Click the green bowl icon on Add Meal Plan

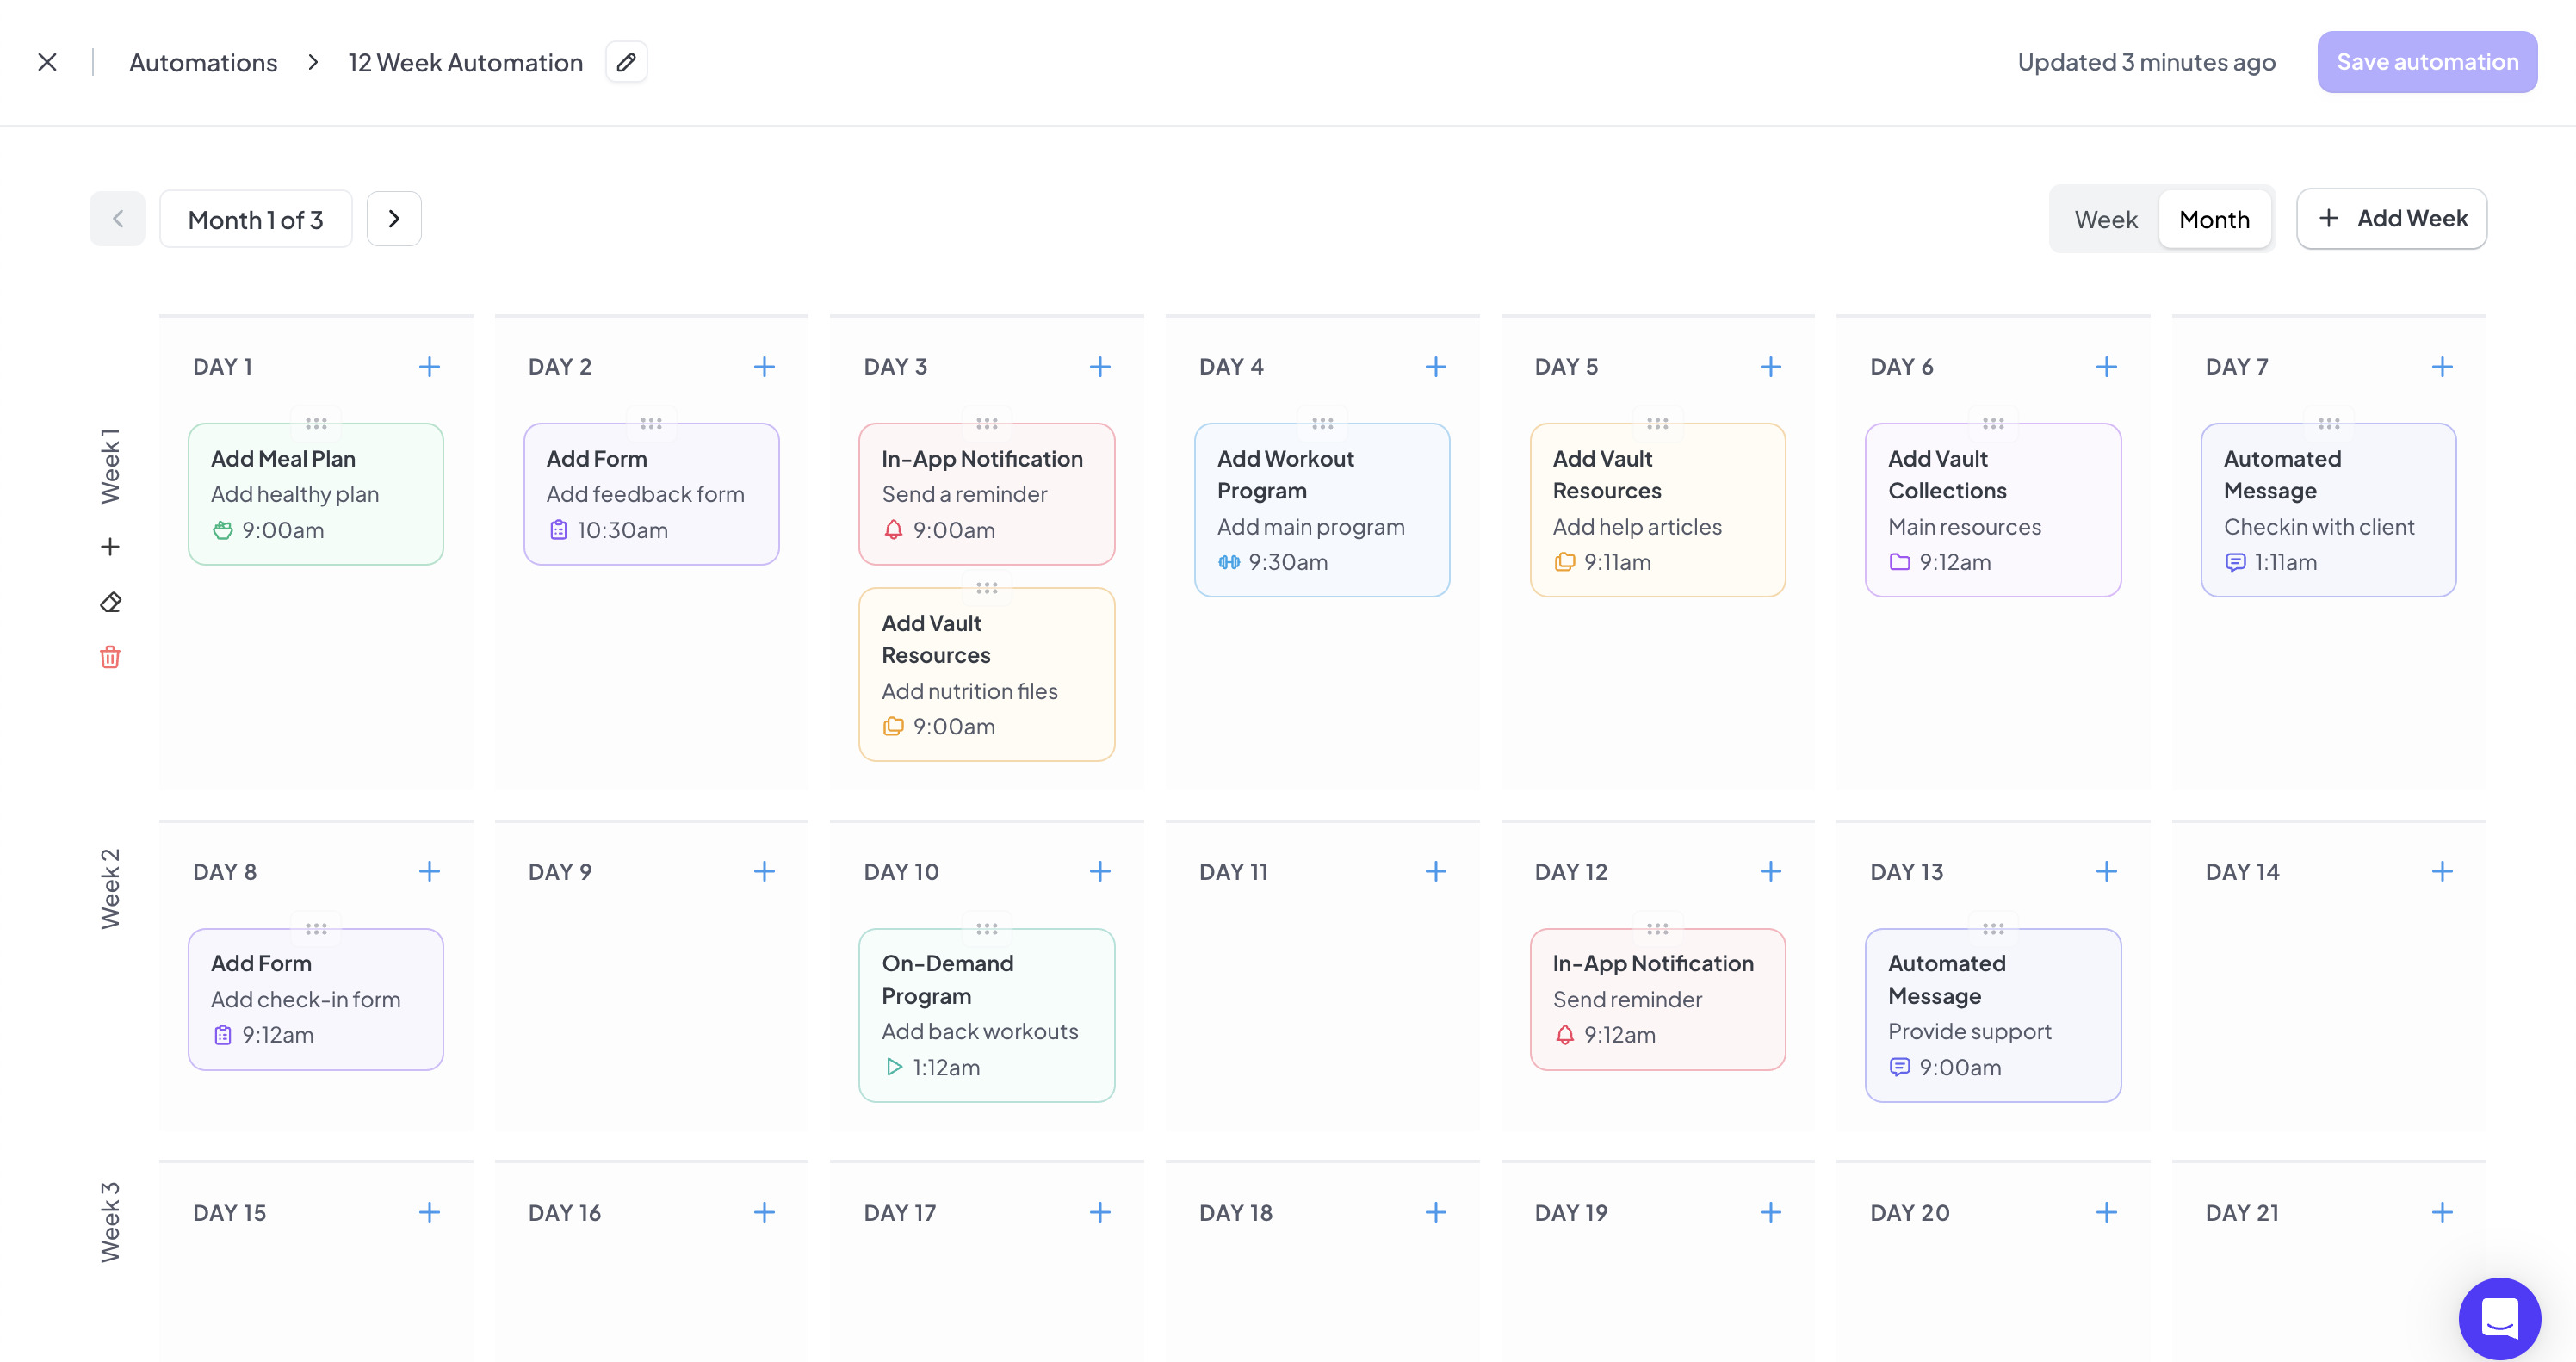point(222,531)
